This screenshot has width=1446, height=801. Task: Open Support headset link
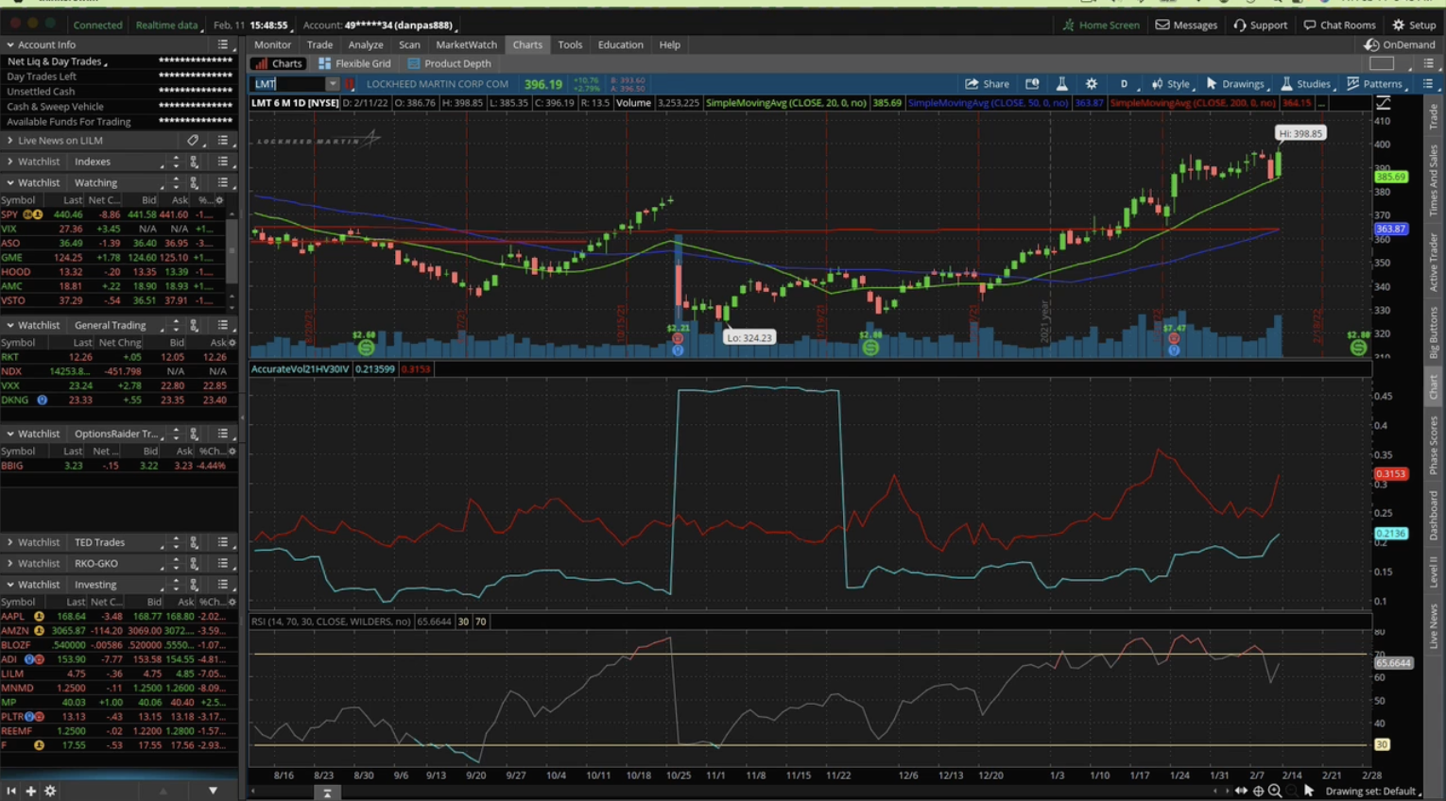pos(1260,25)
